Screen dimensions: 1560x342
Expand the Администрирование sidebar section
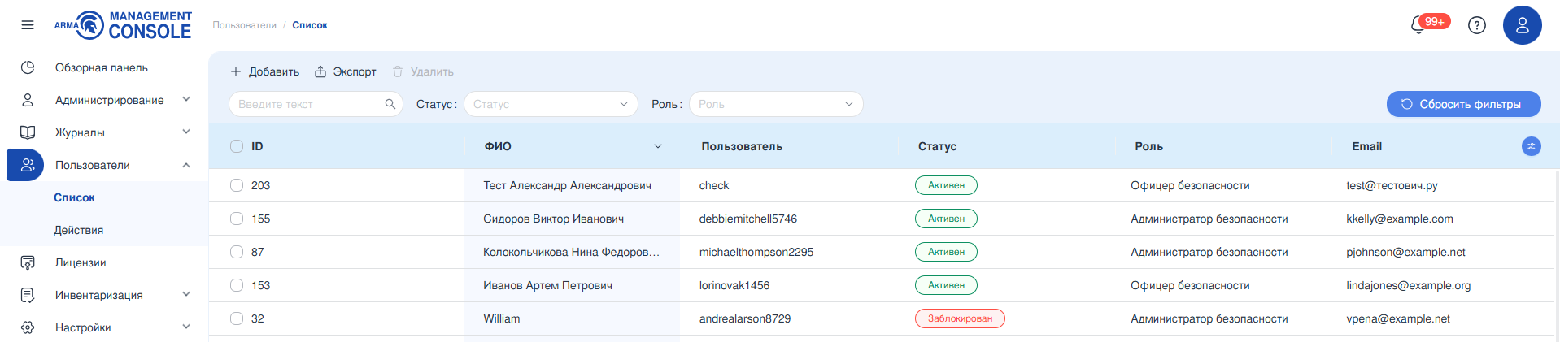click(109, 100)
